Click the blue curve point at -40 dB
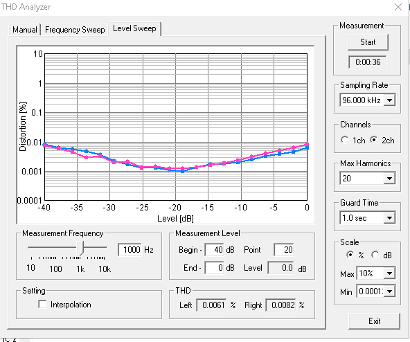The image size is (410, 342). (45, 144)
